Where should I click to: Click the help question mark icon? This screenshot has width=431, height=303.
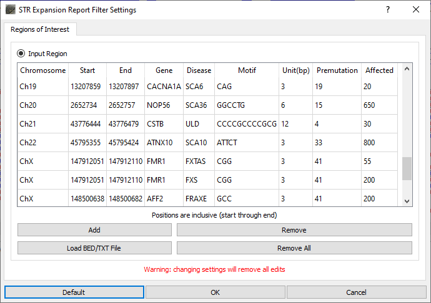click(x=387, y=9)
